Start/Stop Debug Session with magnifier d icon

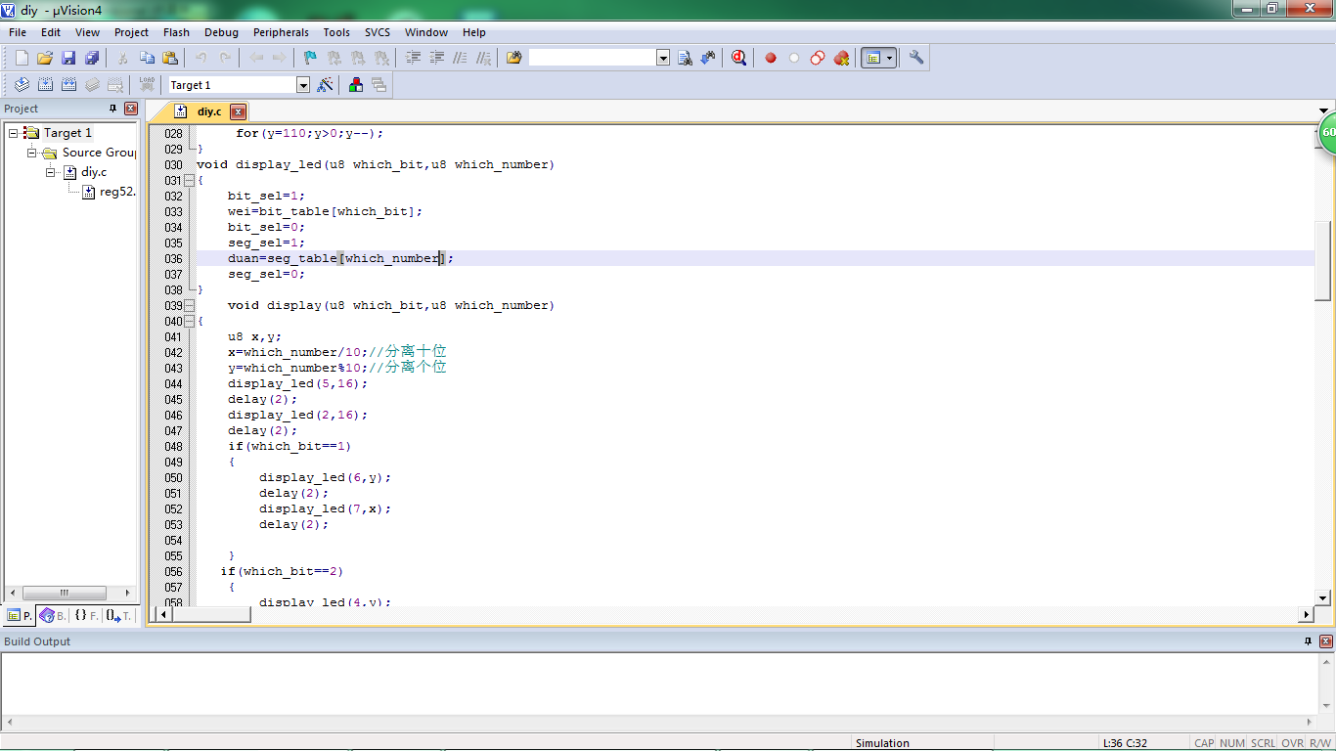(739, 58)
